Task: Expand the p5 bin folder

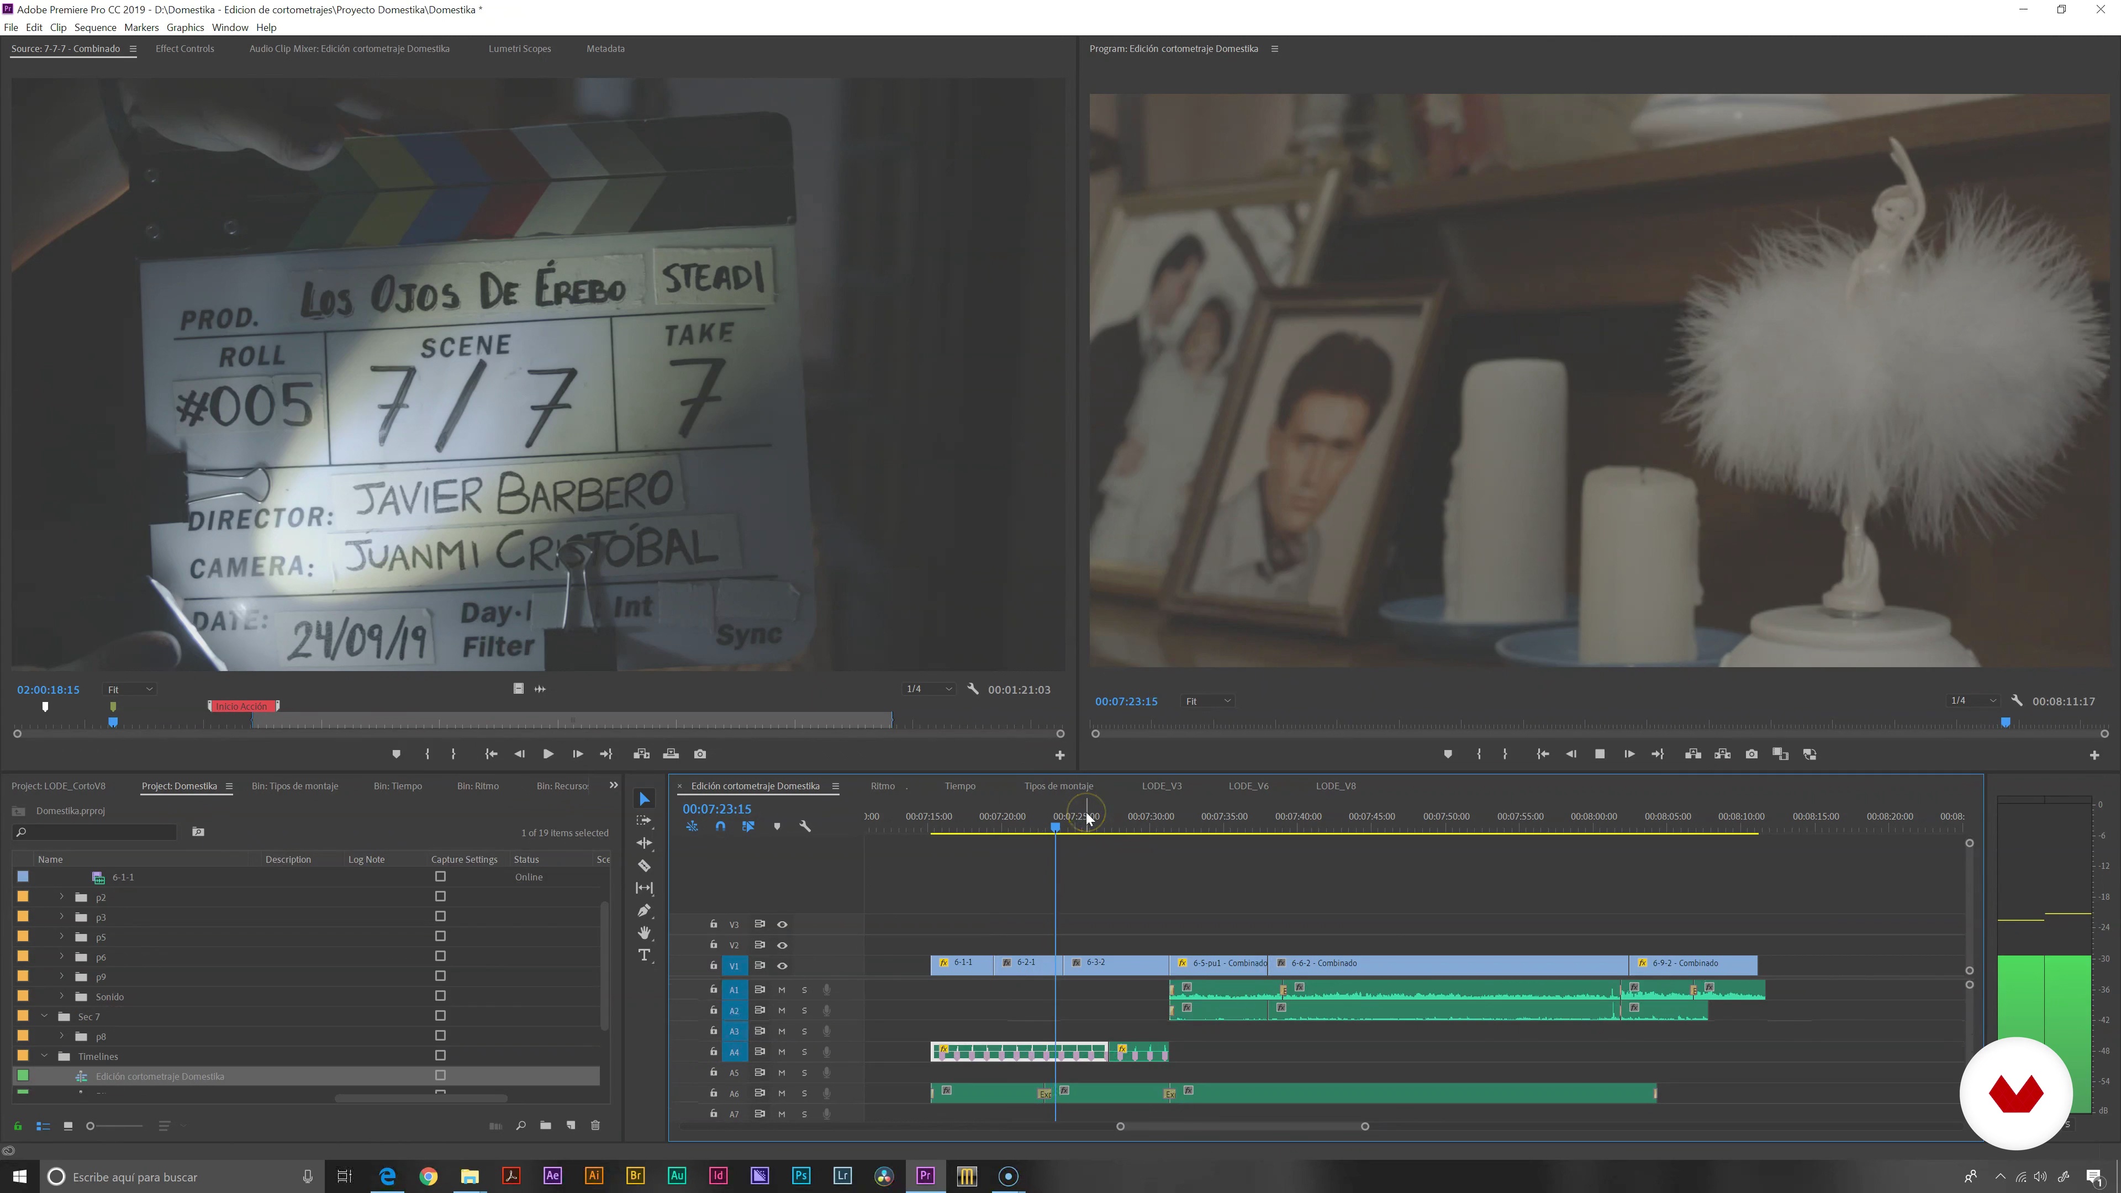Action: pos(62,937)
